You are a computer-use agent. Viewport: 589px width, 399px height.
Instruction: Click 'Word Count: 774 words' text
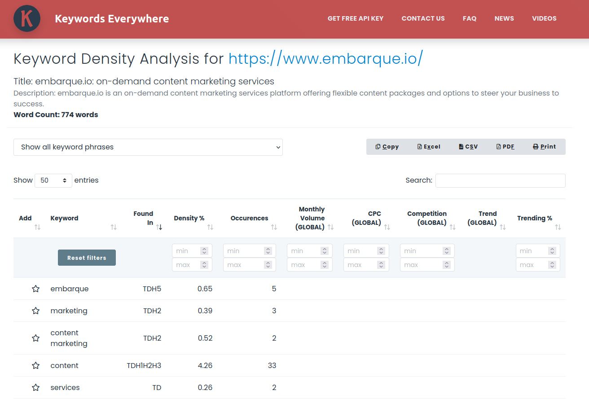(x=56, y=114)
